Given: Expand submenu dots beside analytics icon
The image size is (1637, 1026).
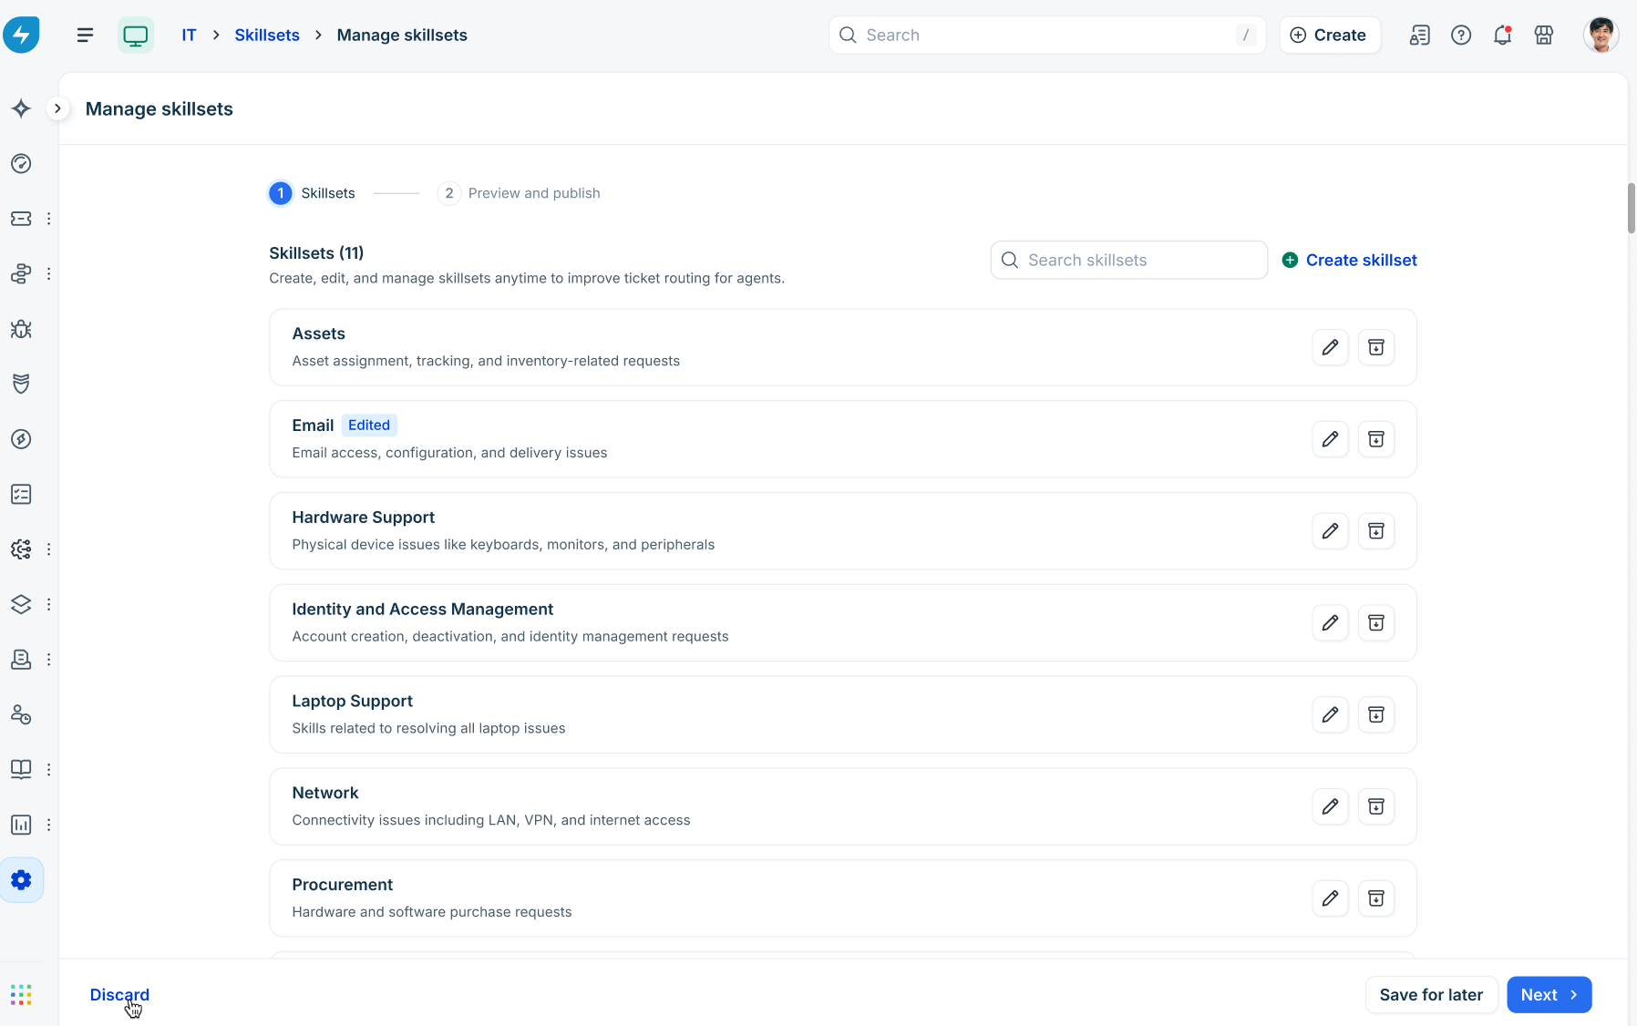Looking at the screenshot, I should (x=48, y=825).
